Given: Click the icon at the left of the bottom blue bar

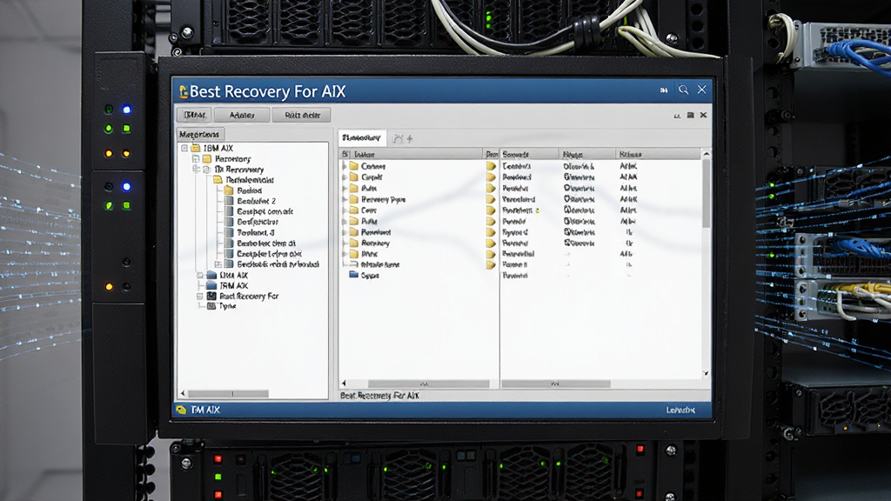Looking at the screenshot, I should pyautogui.click(x=181, y=410).
